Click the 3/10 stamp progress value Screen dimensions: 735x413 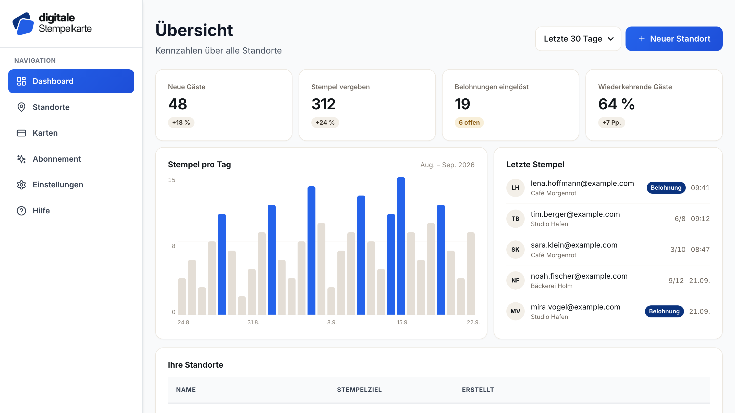[678, 250]
